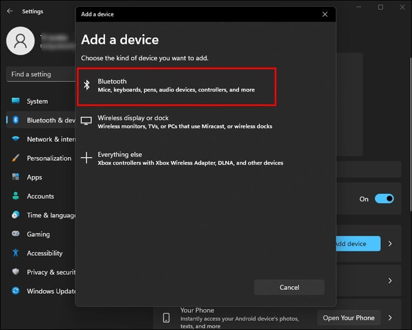Click Bluetooth & devices sidebar icon
The height and width of the screenshot is (330, 412).
15,120
